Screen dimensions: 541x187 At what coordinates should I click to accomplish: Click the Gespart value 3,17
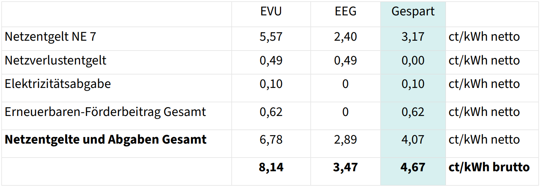pyautogui.click(x=413, y=37)
